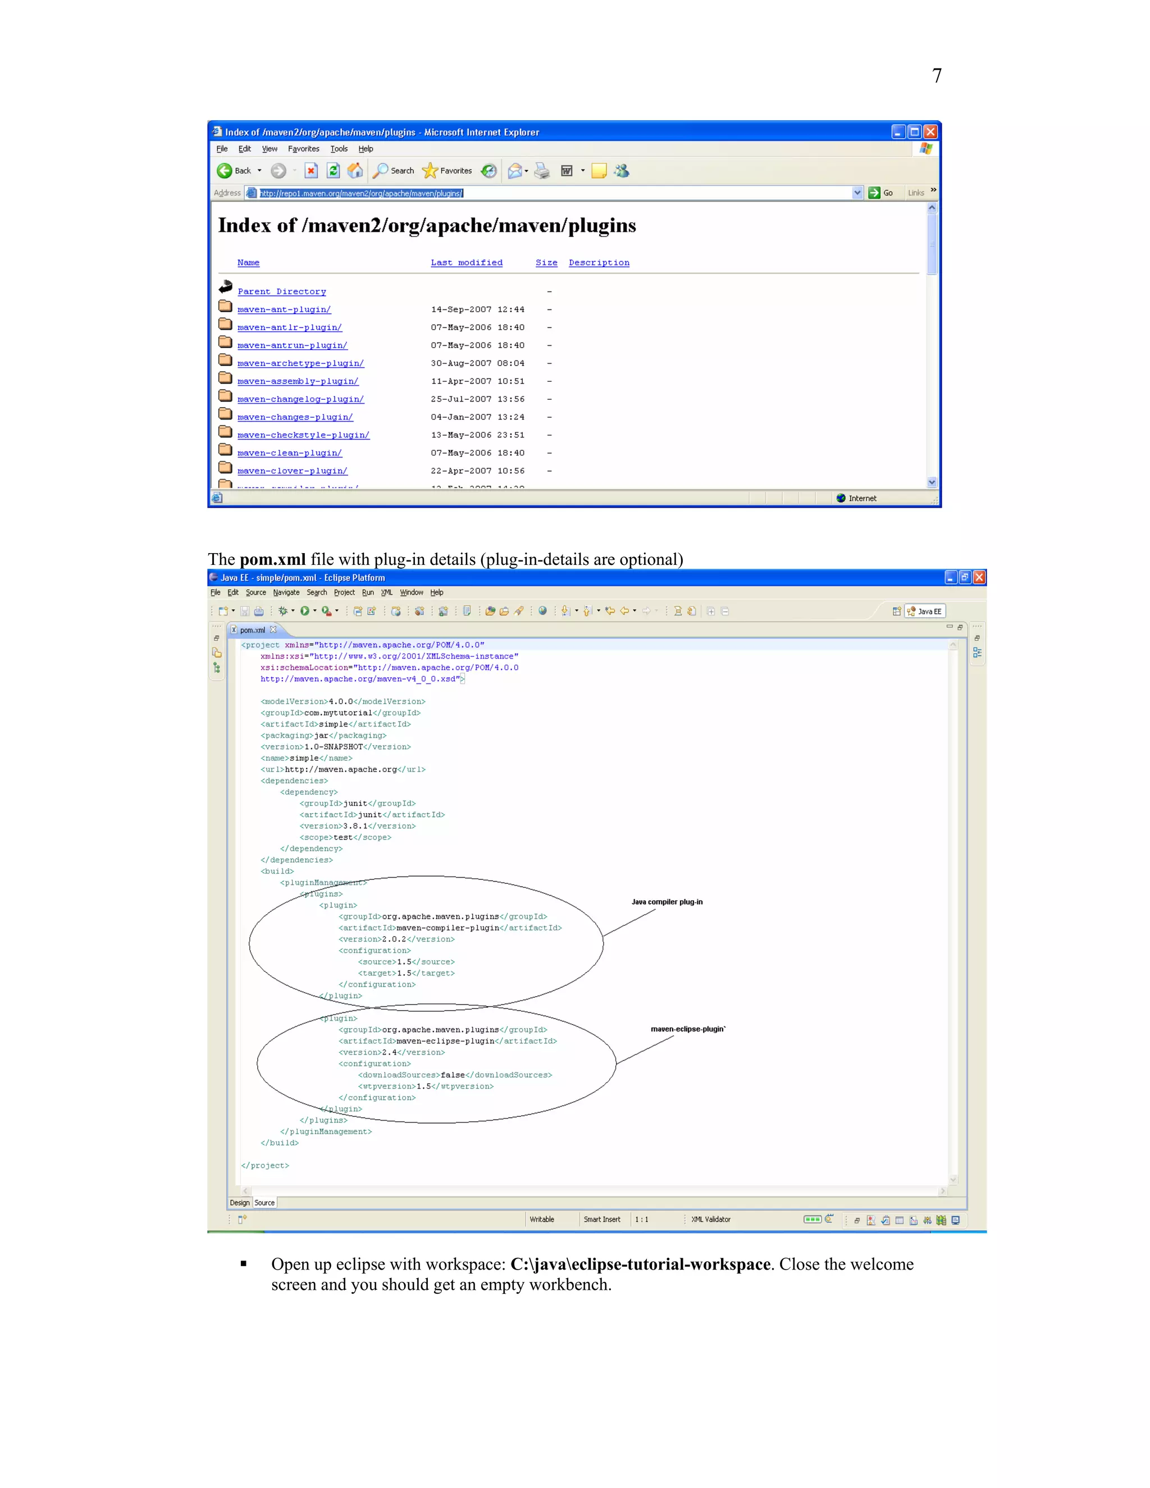
Task: Click the Debug bug icon in Eclipse
Action: 283,611
